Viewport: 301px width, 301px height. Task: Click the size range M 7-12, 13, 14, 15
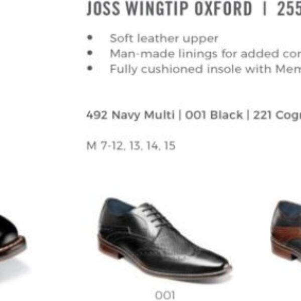(131, 145)
